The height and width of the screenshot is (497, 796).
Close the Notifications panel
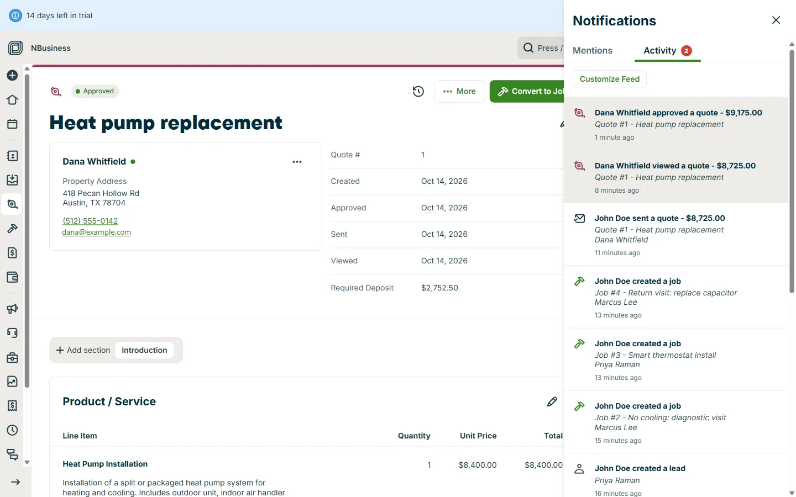pos(776,20)
